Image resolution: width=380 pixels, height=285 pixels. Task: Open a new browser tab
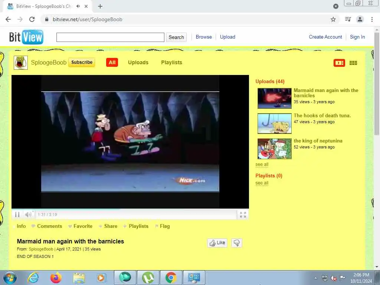pos(100,6)
